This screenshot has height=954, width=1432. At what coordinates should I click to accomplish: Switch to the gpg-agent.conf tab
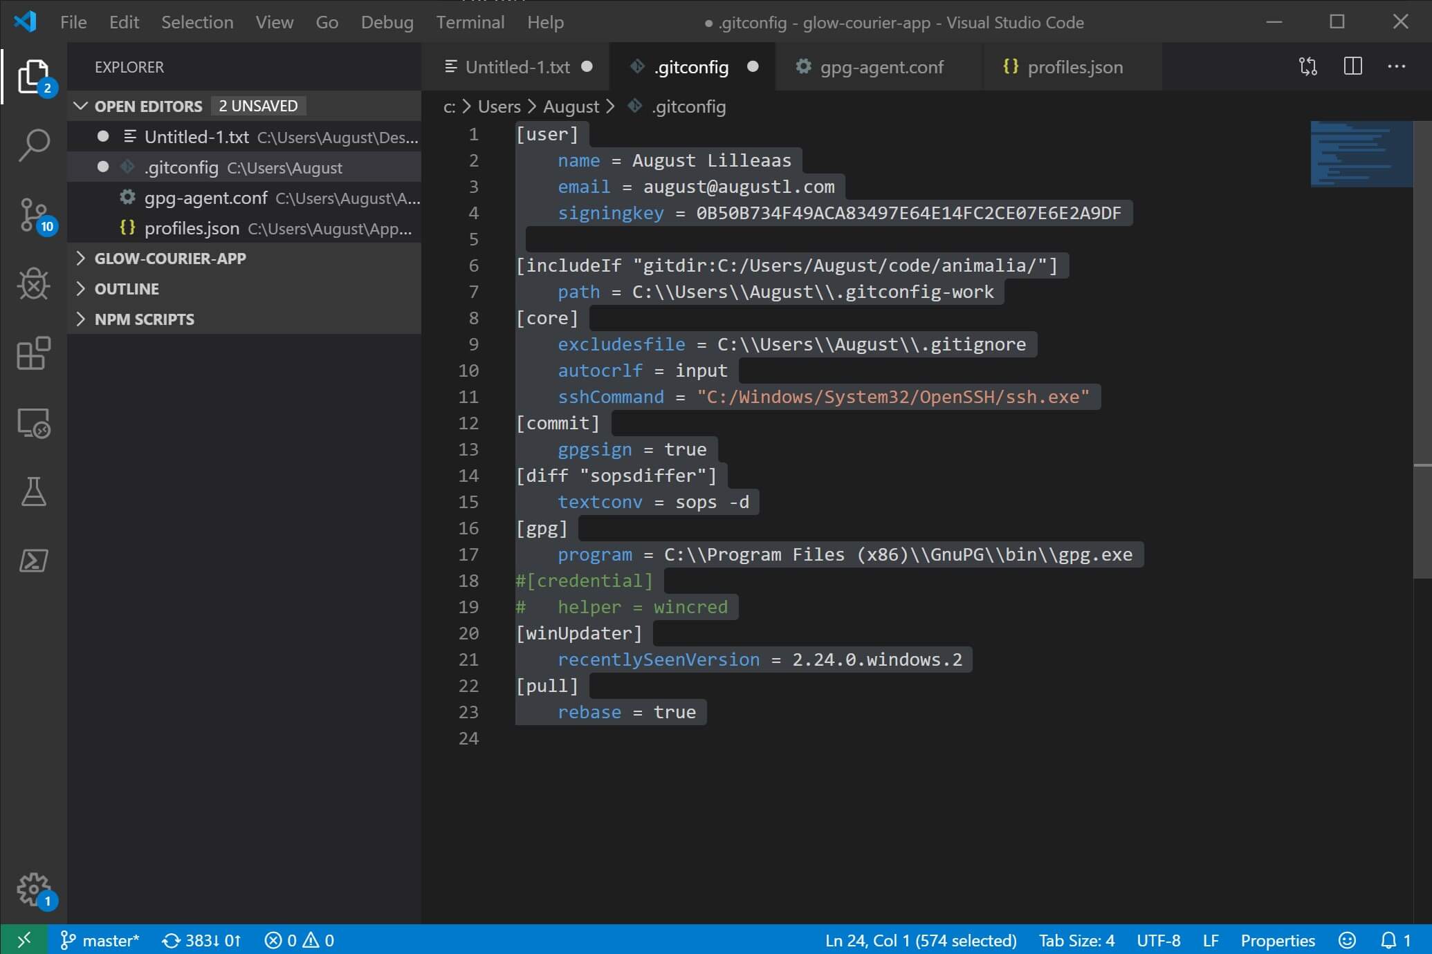pyautogui.click(x=879, y=66)
